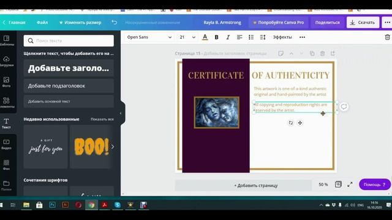Move page down arrow
This screenshot has width=392, height=220.
pyautogui.click(x=301, y=53)
